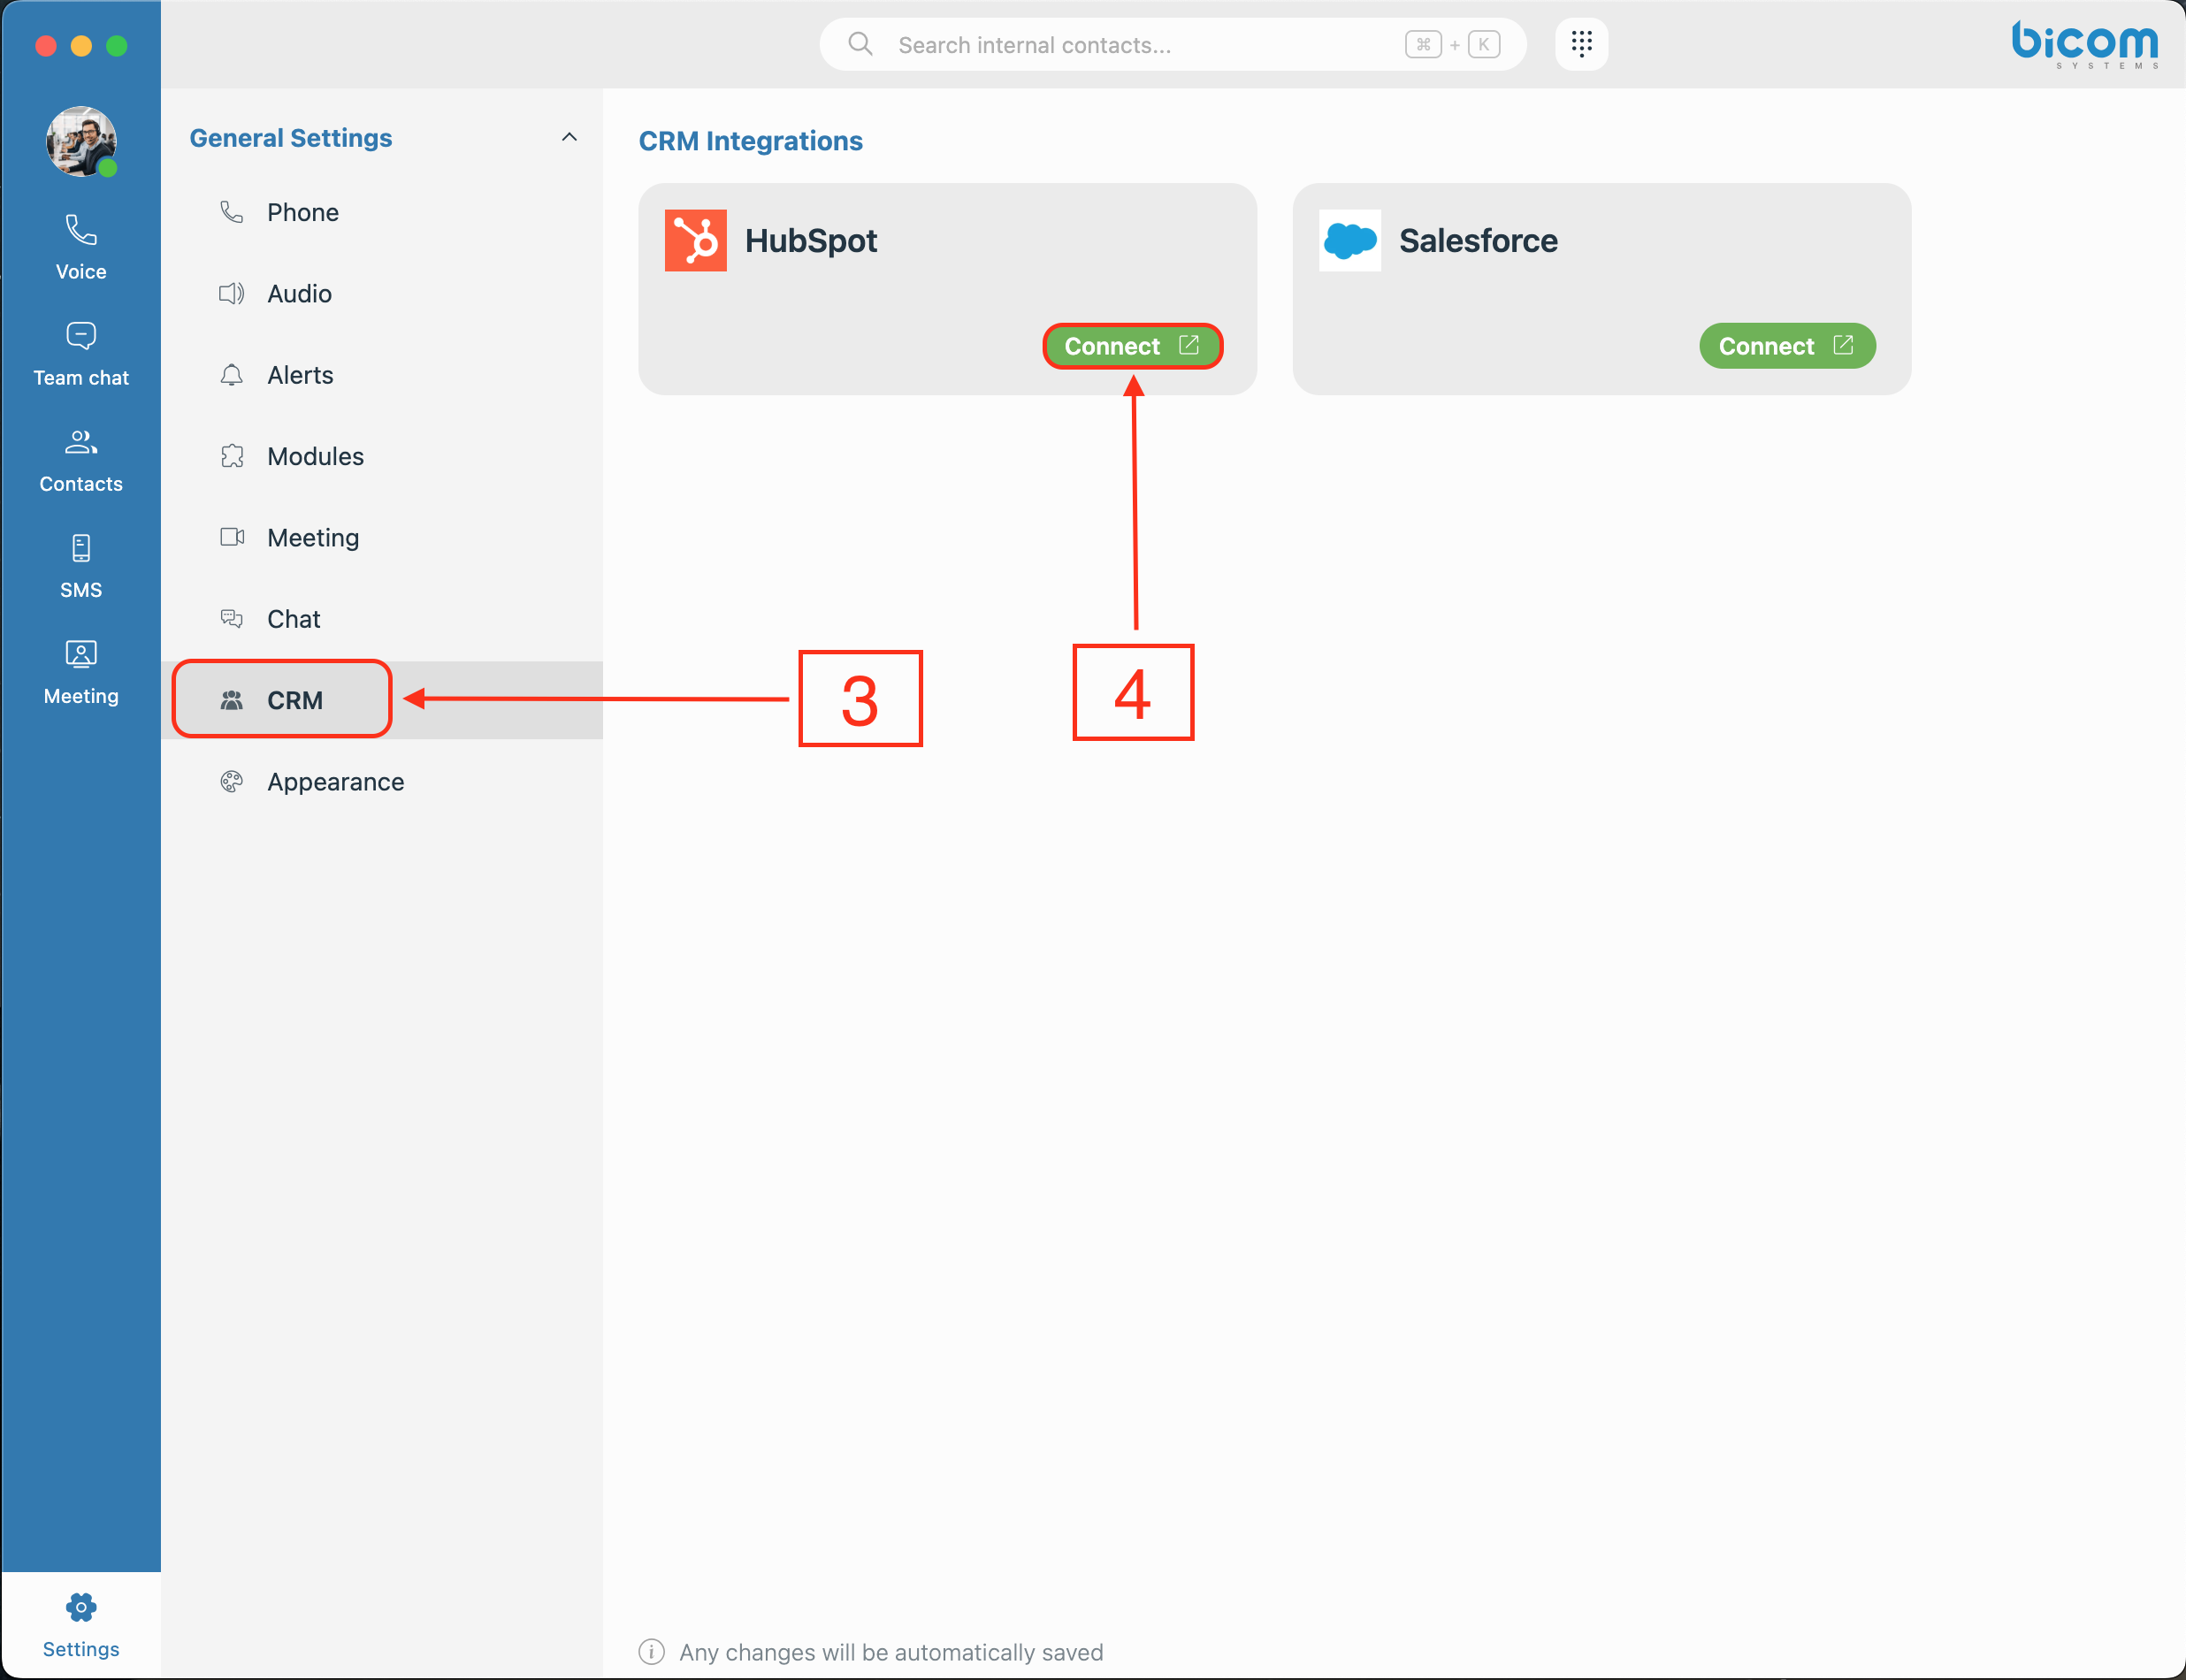The height and width of the screenshot is (1680, 2186).
Task: Open Appearance settings
Action: 382,781
